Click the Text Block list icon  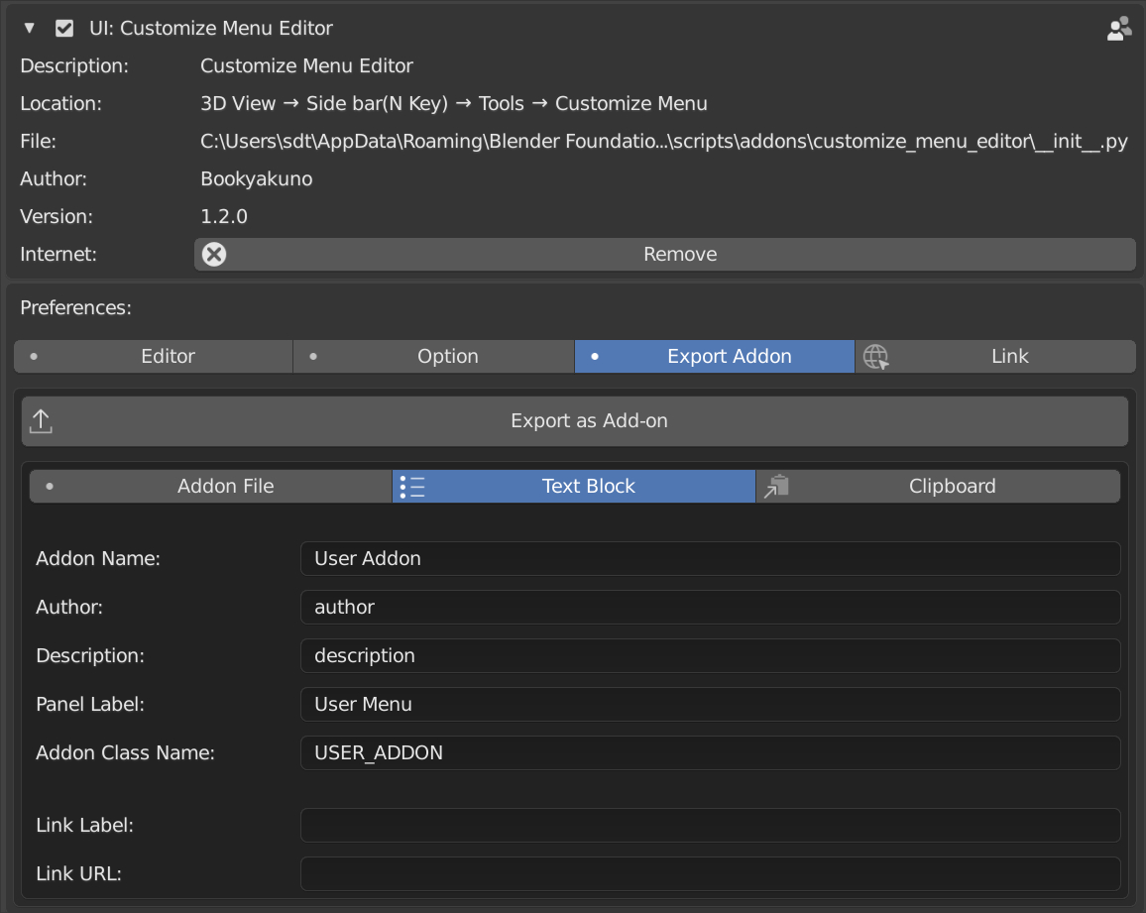(x=411, y=487)
